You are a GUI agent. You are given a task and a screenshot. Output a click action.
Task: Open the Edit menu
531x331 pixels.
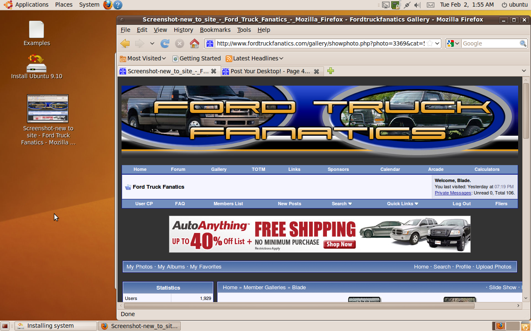click(142, 30)
